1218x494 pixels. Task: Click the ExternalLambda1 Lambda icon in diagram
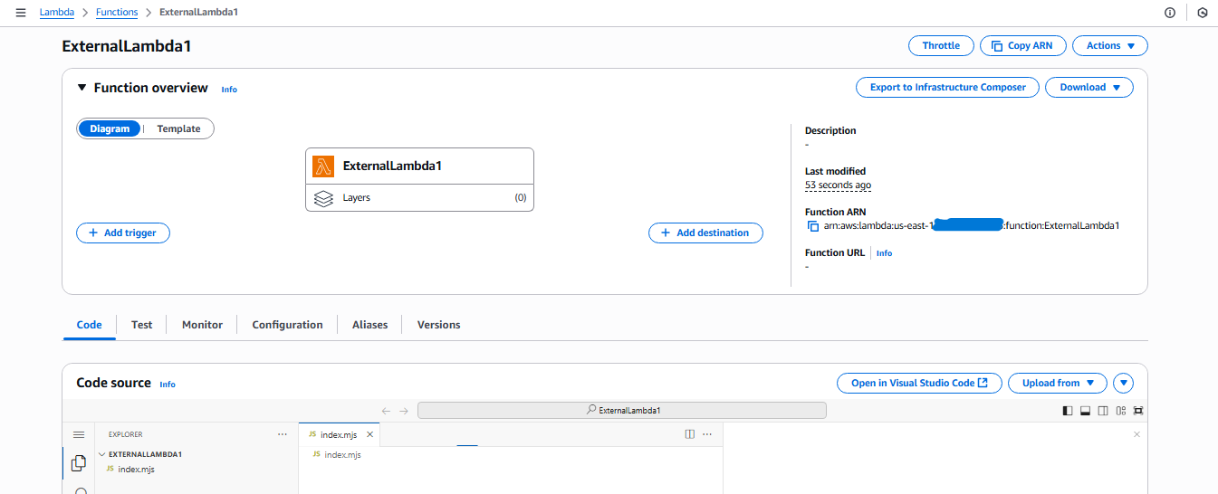(x=323, y=166)
